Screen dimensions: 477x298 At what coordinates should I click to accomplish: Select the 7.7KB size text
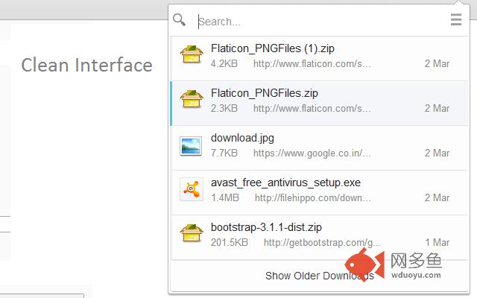tap(224, 153)
